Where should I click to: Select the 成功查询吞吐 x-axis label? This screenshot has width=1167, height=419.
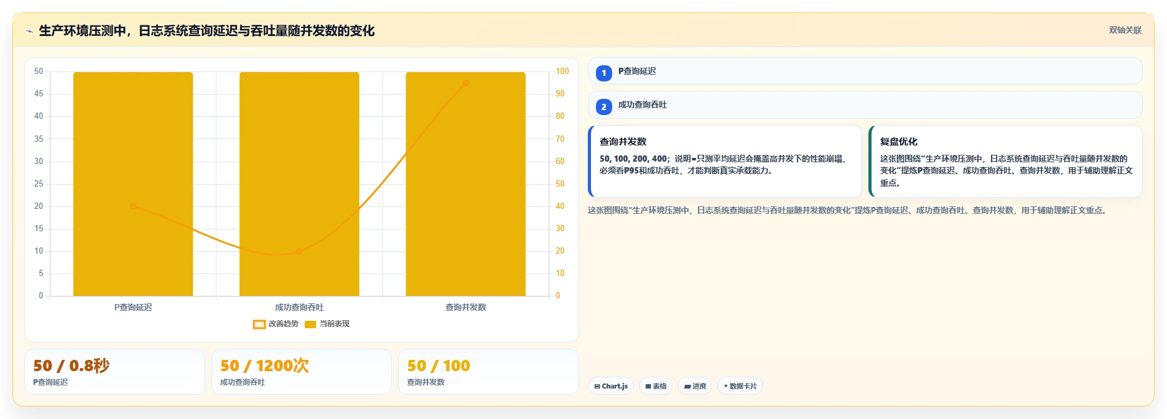[x=299, y=307]
